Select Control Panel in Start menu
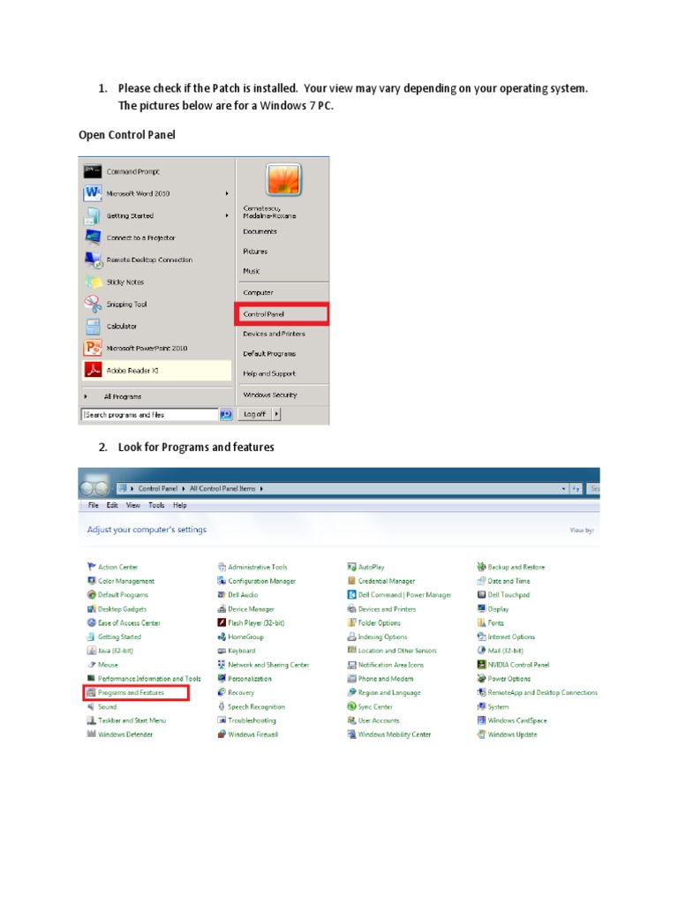The width and height of the screenshot is (678, 904). coord(282,314)
